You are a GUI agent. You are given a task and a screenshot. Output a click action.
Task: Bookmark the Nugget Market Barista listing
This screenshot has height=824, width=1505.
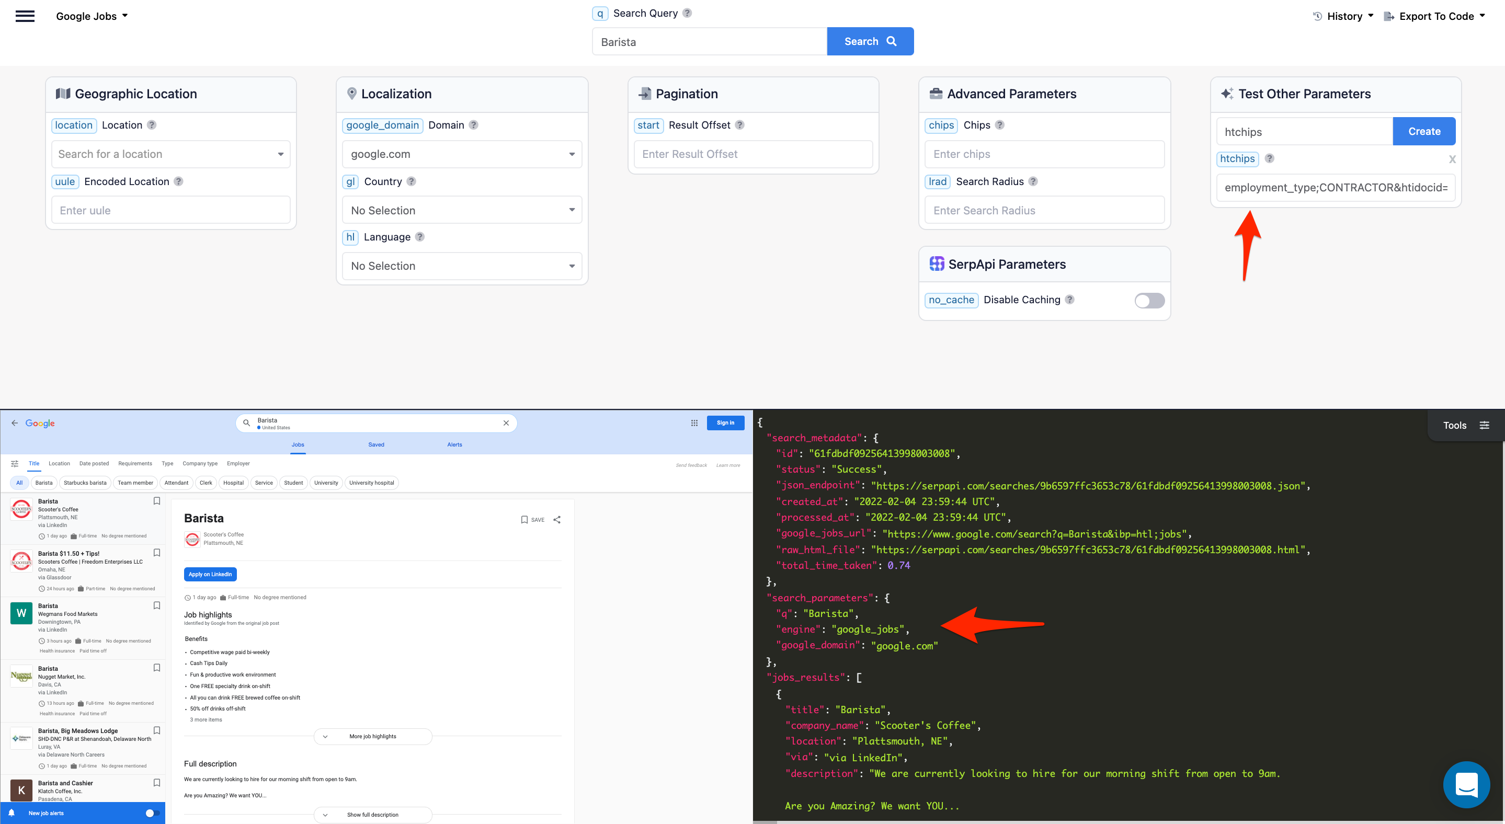pos(156,668)
